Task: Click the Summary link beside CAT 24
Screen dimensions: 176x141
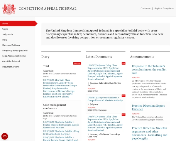Action: pyautogui.click(x=103, y=110)
